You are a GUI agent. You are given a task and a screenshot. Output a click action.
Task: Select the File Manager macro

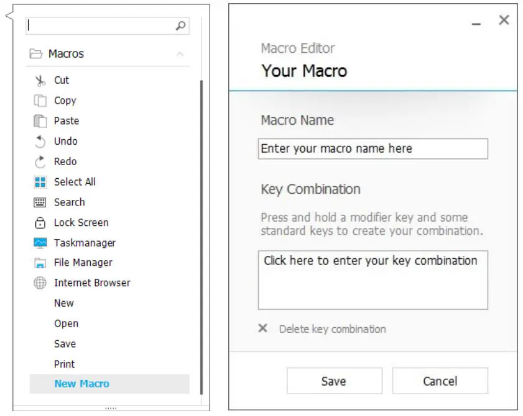click(x=83, y=263)
